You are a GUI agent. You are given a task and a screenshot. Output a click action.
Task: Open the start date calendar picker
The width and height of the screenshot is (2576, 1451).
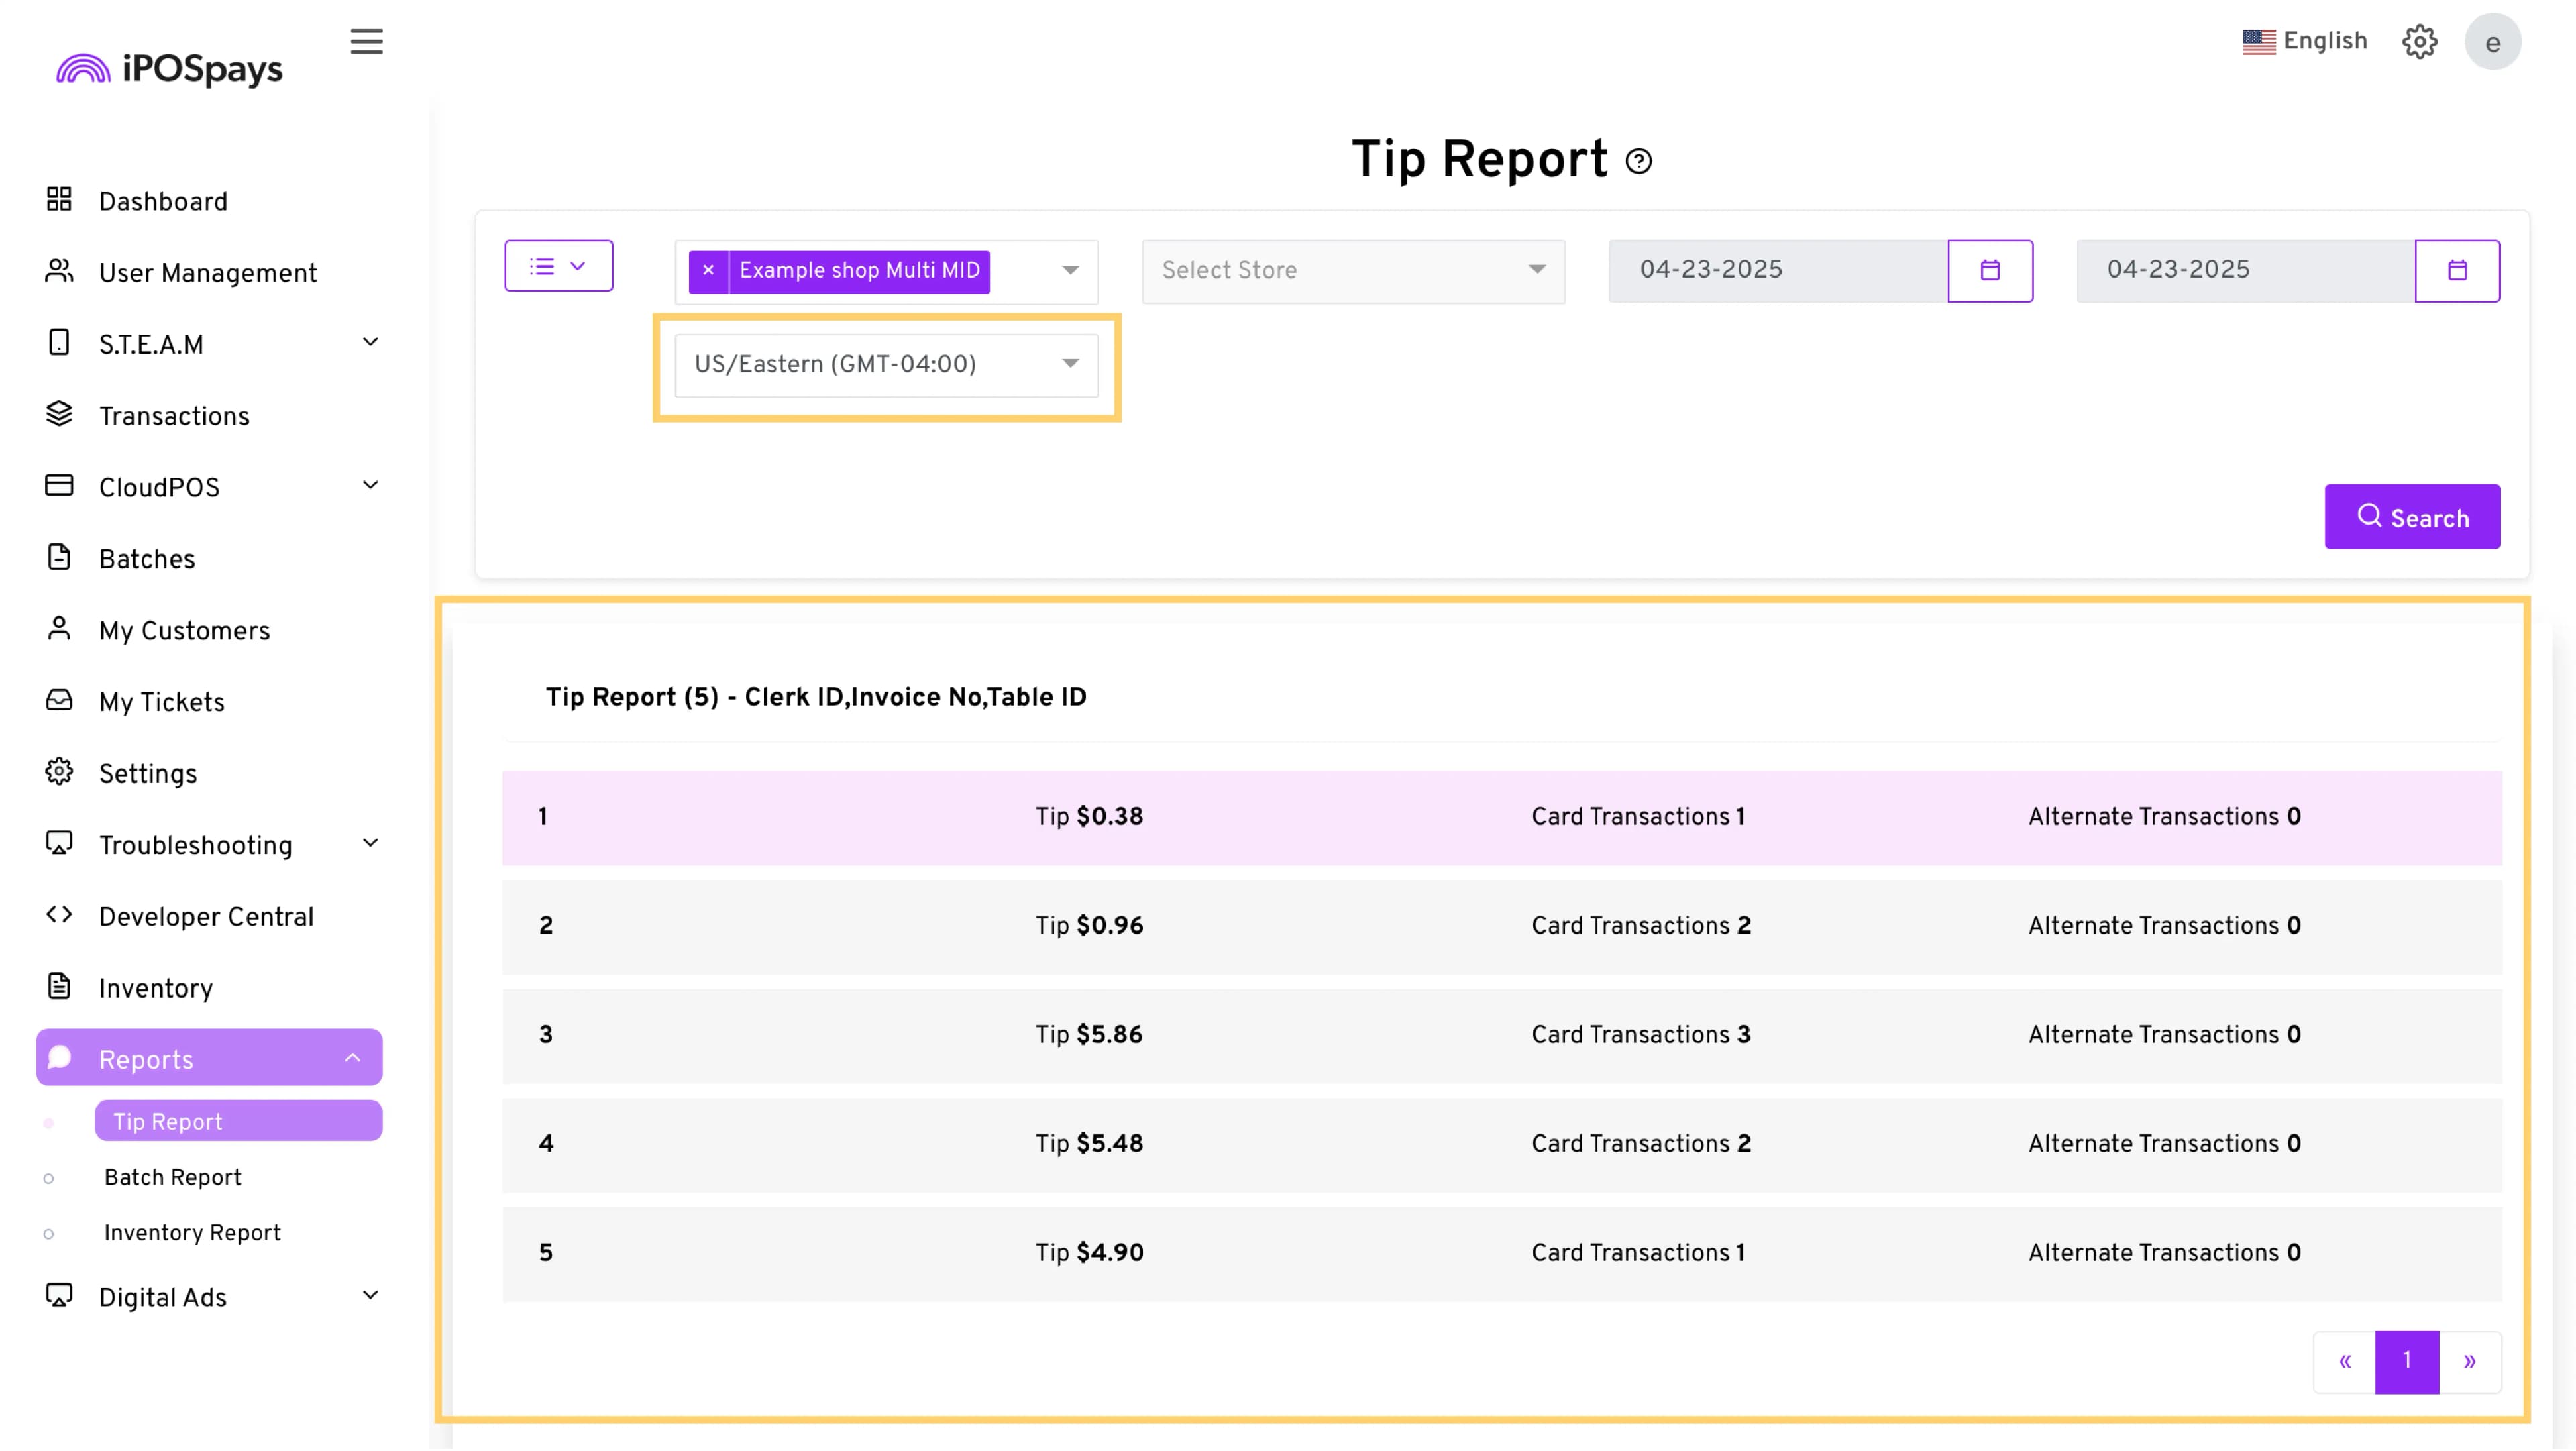click(1990, 270)
